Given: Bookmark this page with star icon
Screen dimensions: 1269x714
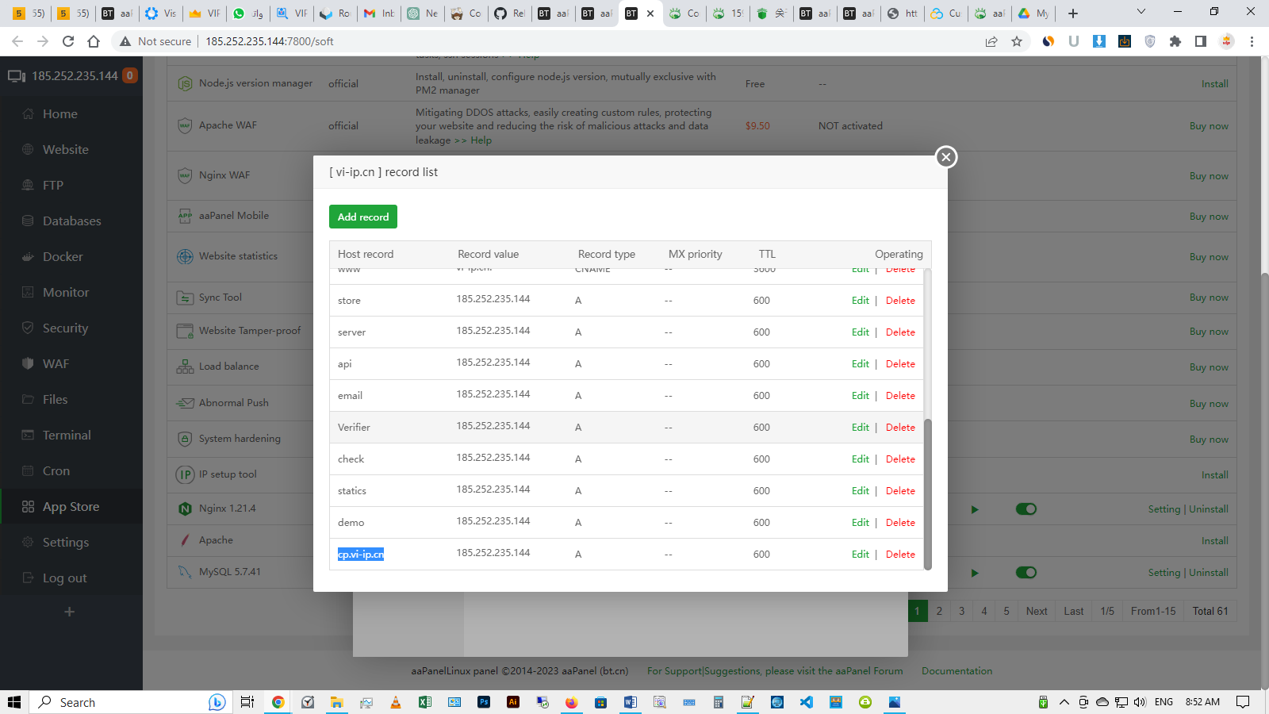Looking at the screenshot, I should click(1017, 41).
